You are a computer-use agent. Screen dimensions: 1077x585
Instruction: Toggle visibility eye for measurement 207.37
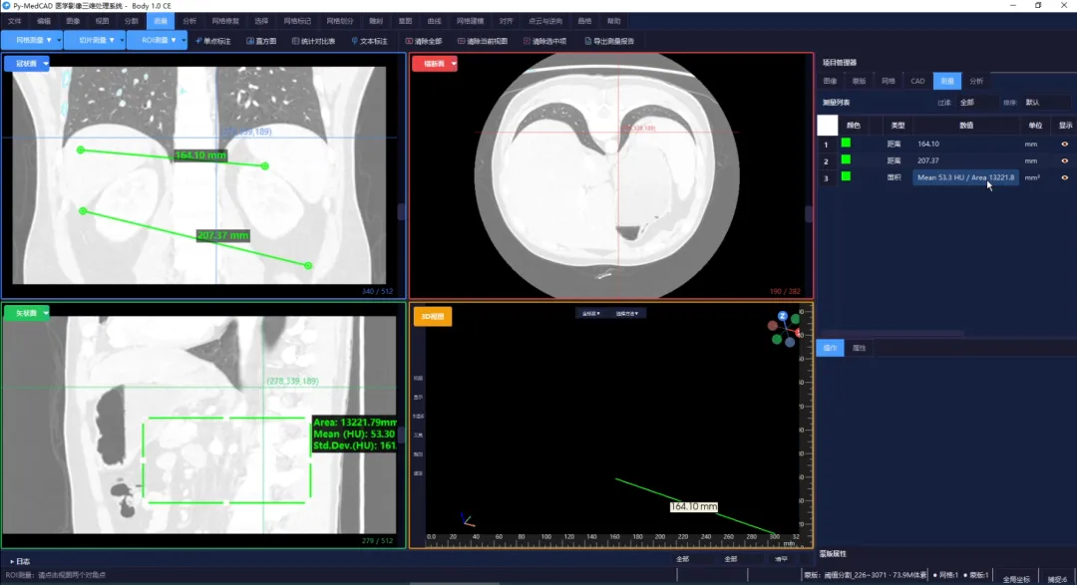(x=1065, y=160)
